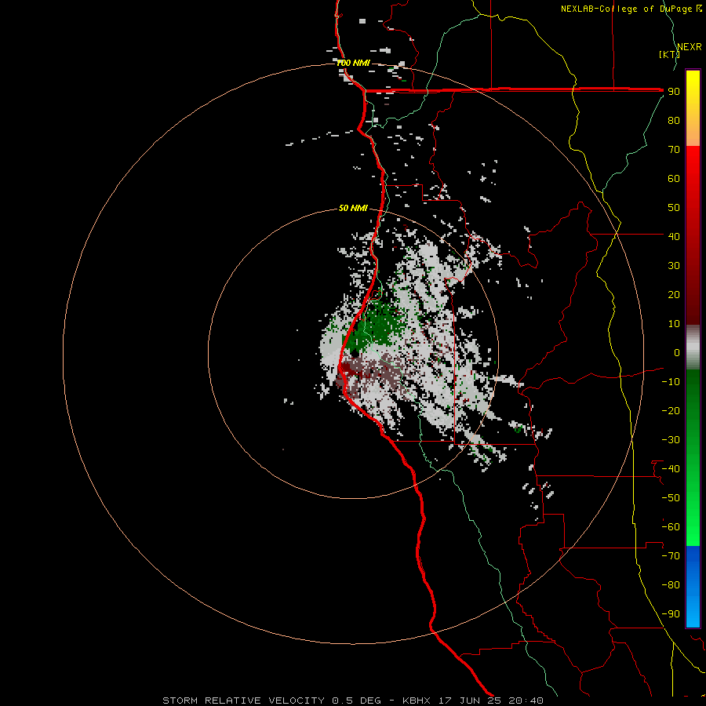The image size is (706, 706).
Task: Click the -30 value on color scale
Action: 671,440
